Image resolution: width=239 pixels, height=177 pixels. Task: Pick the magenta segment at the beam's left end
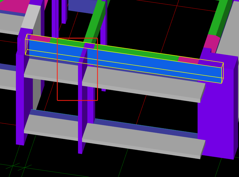40,39
